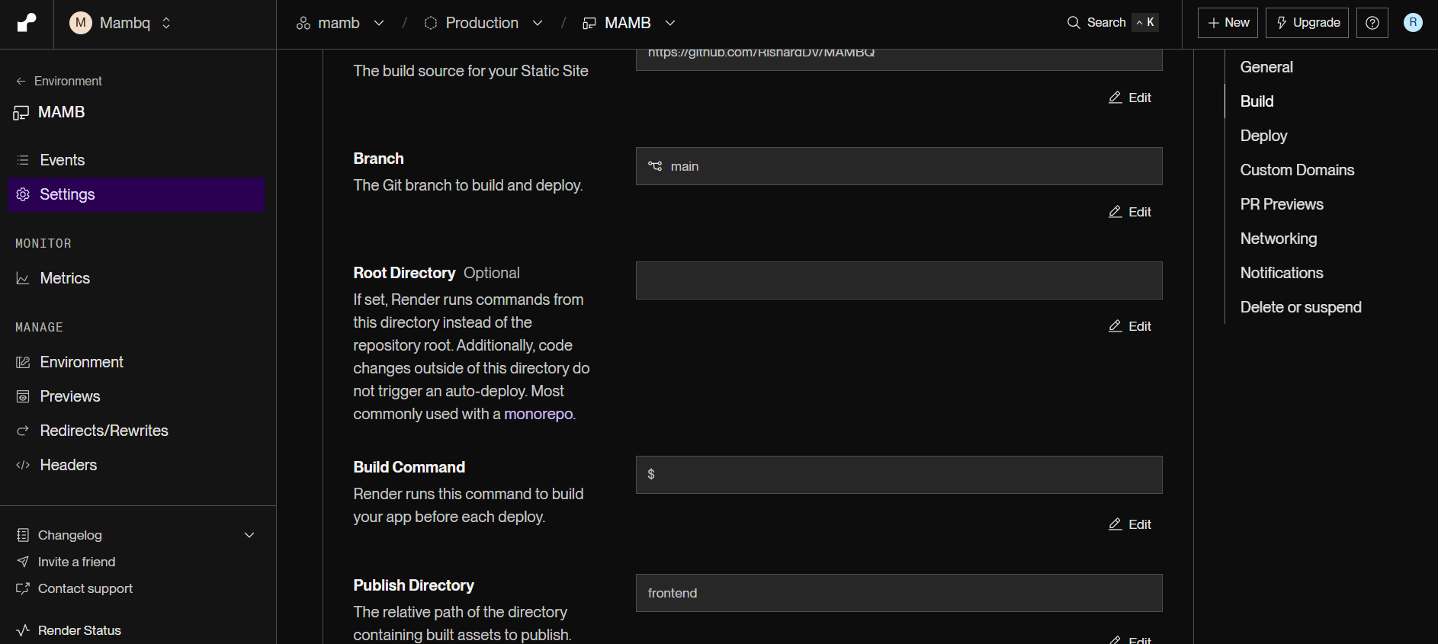Edit the Root Directory setting
The width and height of the screenshot is (1438, 644).
(x=1130, y=326)
